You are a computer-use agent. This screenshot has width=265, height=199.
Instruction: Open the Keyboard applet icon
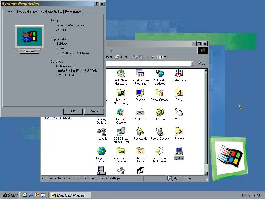pyautogui.click(x=140, y=115)
